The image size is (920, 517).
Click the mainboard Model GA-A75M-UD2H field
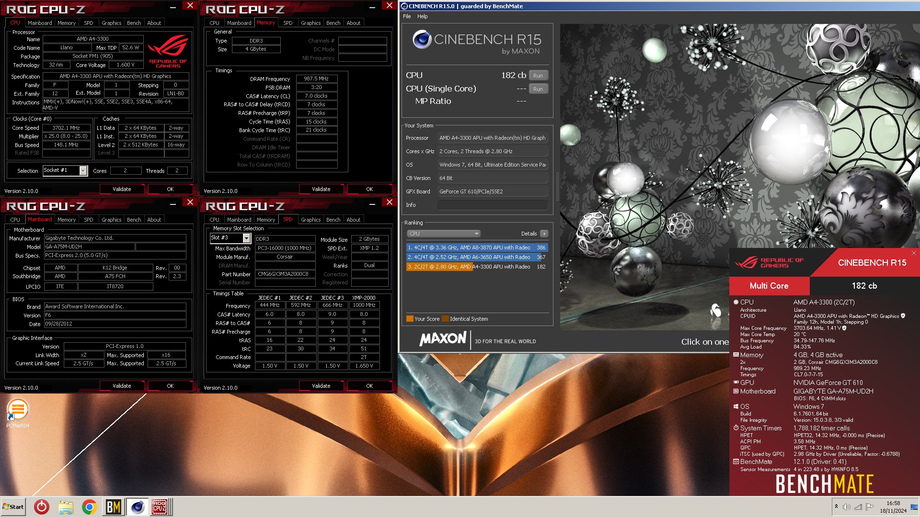pos(89,247)
